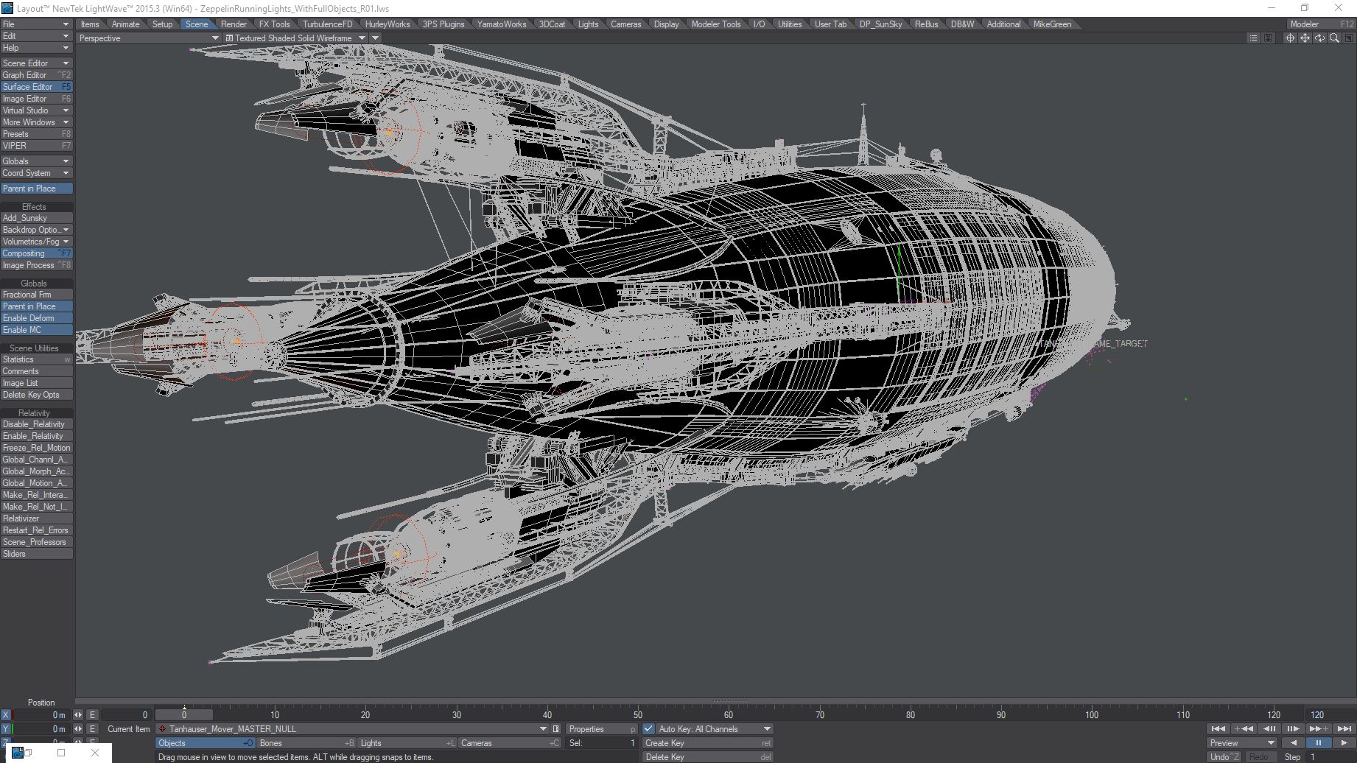The image size is (1357, 763).
Task: Open the Lights tab
Action: pyautogui.click(x=587, y=24)
